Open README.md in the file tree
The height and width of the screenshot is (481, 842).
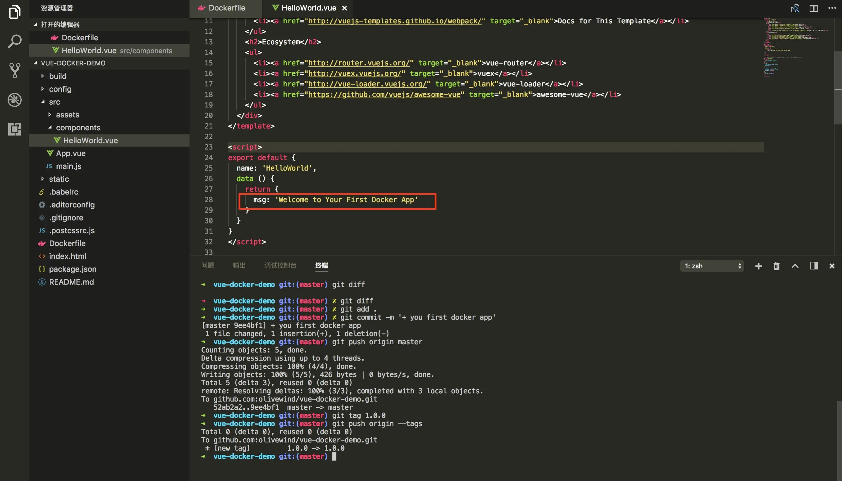pos(109,282)
